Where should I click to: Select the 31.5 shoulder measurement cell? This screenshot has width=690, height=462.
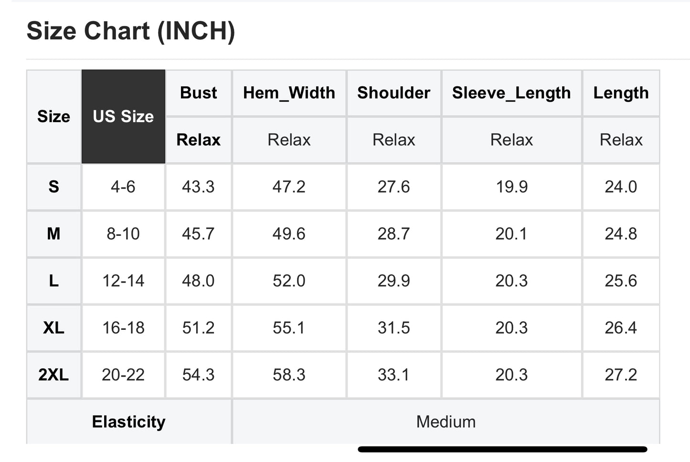click(x=393, y=328)
